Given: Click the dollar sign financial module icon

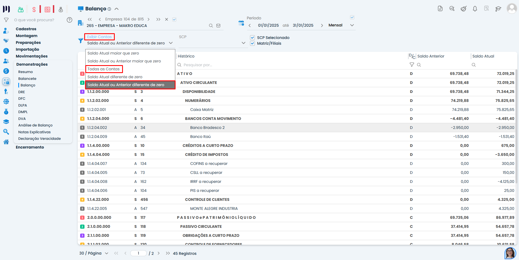Looking at the screenshot, I should (x=34, y=10).
